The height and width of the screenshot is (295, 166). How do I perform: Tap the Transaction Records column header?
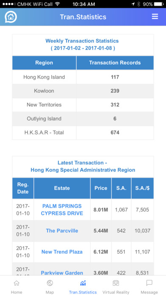[x=115, y=63]
